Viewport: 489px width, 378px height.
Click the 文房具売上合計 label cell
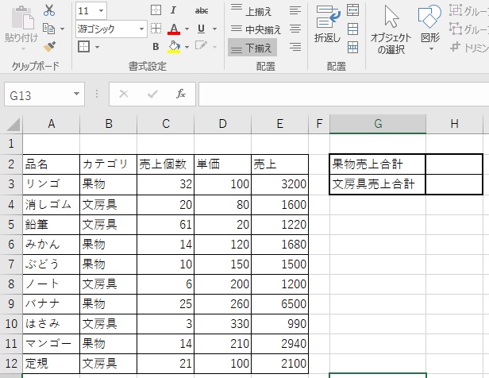tap(378, 184)
